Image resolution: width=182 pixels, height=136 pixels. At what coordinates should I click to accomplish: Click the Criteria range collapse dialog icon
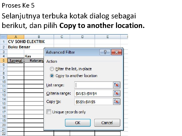[x=117, y=93]
